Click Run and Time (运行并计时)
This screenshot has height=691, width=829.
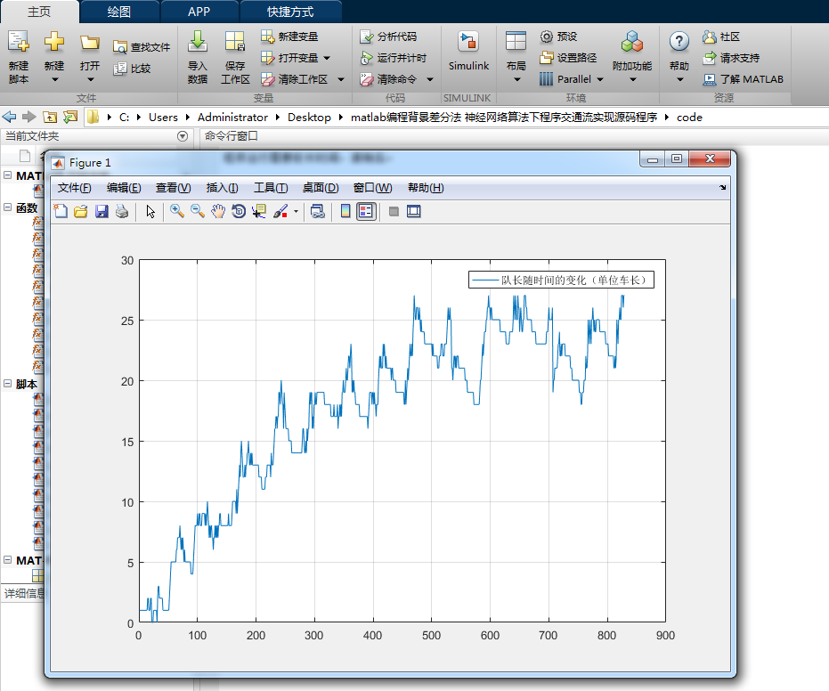click(x=393, y=58)
